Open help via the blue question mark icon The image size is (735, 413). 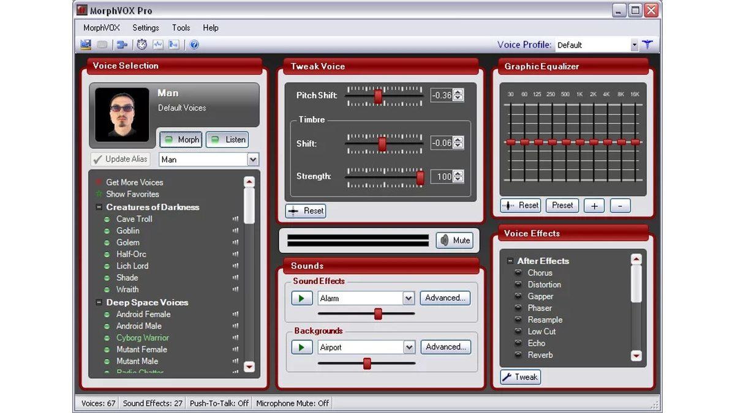(x=194, y=45)
